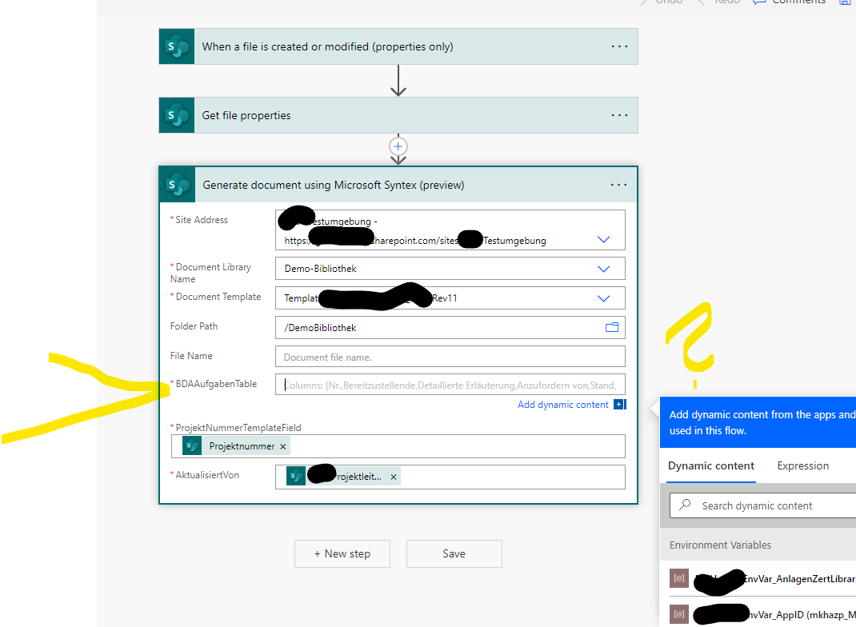The width and height of the screenshot is (856, 627).
Task: Click into the File Name field
Action: coord(450,357)
